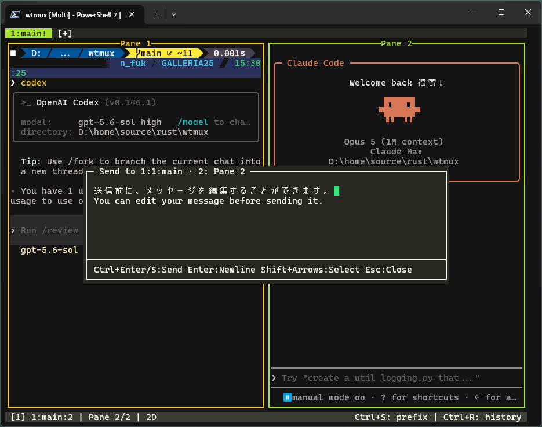This screenshot has width=542, height=427.
Task: Minimize the terminal window
Action: [475, 12]
